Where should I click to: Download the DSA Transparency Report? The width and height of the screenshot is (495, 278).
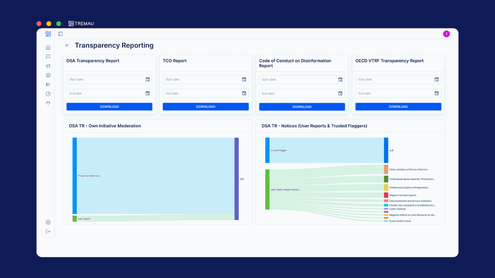tap(109, 107)
